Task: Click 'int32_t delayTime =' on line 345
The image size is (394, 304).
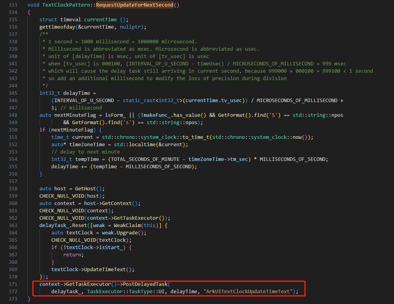Action: tap(68, 93)
